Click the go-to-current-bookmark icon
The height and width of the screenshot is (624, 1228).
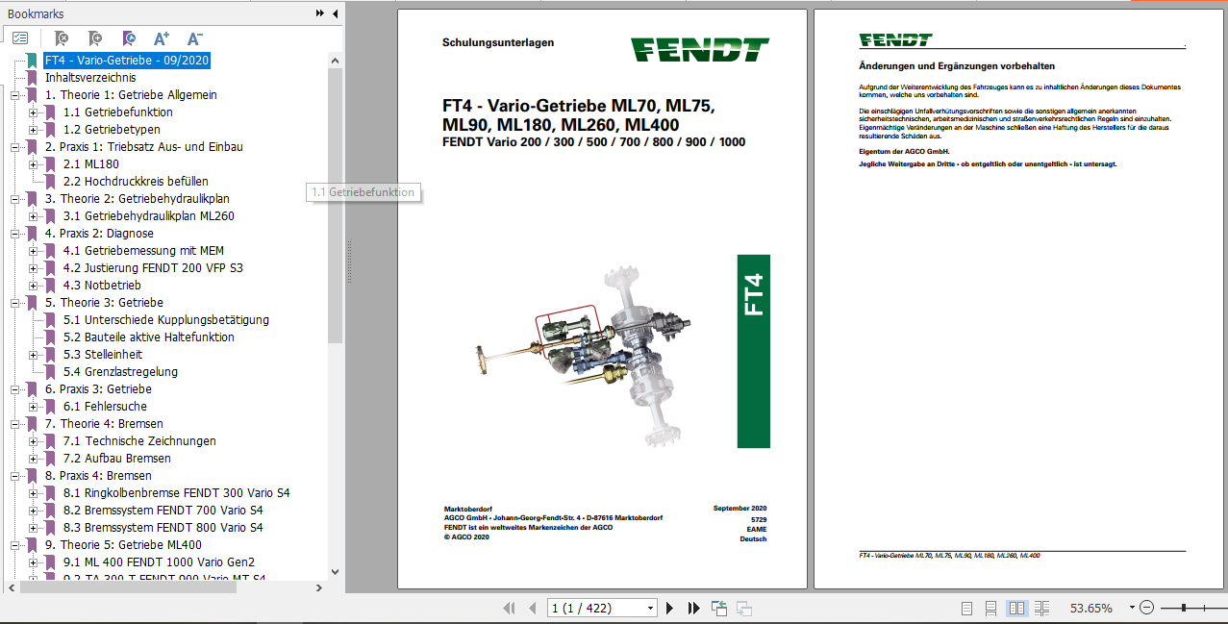point(128,38)
